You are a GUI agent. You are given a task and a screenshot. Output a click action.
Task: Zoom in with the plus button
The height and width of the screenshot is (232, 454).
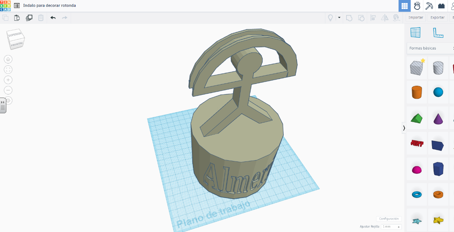[x=8, y=80]
